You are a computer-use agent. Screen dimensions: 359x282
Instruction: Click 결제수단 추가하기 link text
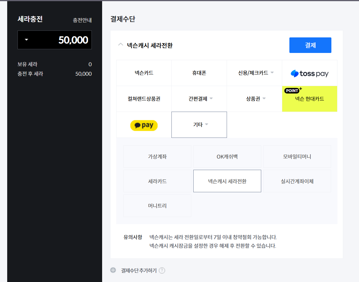pyautogui.click(x=139, y=270)
